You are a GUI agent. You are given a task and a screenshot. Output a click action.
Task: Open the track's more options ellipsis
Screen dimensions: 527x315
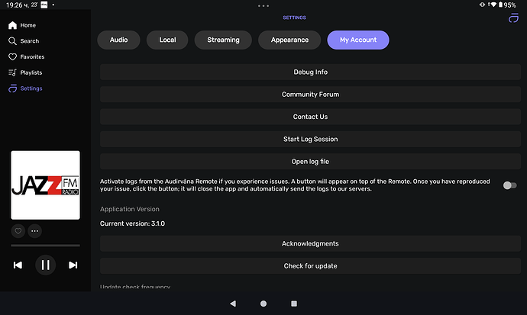click(34, 231)
